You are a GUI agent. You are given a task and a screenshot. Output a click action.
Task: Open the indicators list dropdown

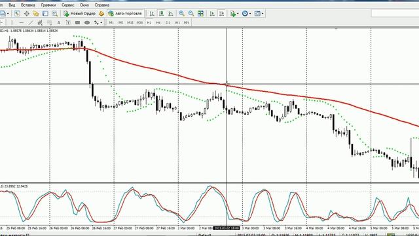pyautogui.click(x=234, y=13)
